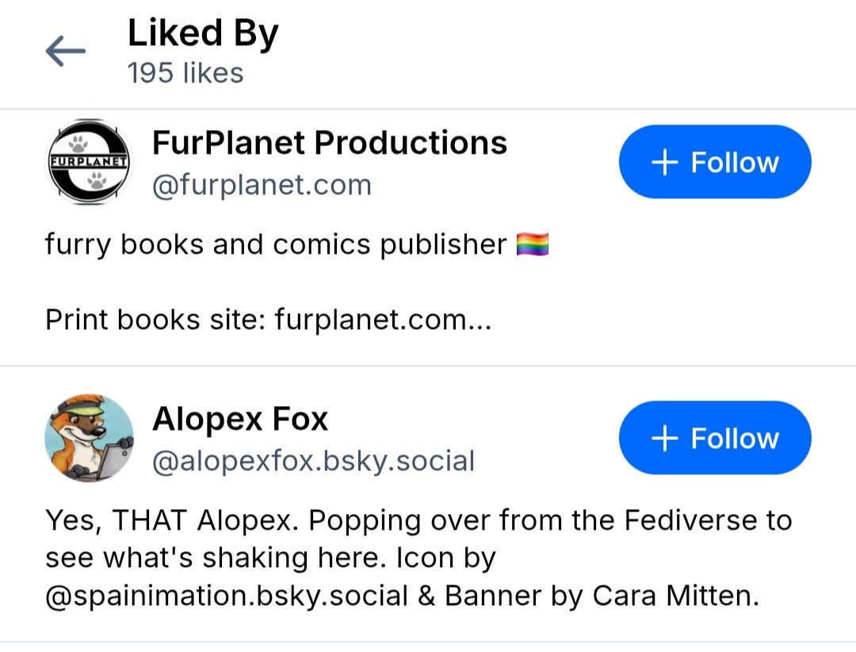The image size is (856, 652).
Task: Click the rainbow flag emoji in bio
Action: 533,244
